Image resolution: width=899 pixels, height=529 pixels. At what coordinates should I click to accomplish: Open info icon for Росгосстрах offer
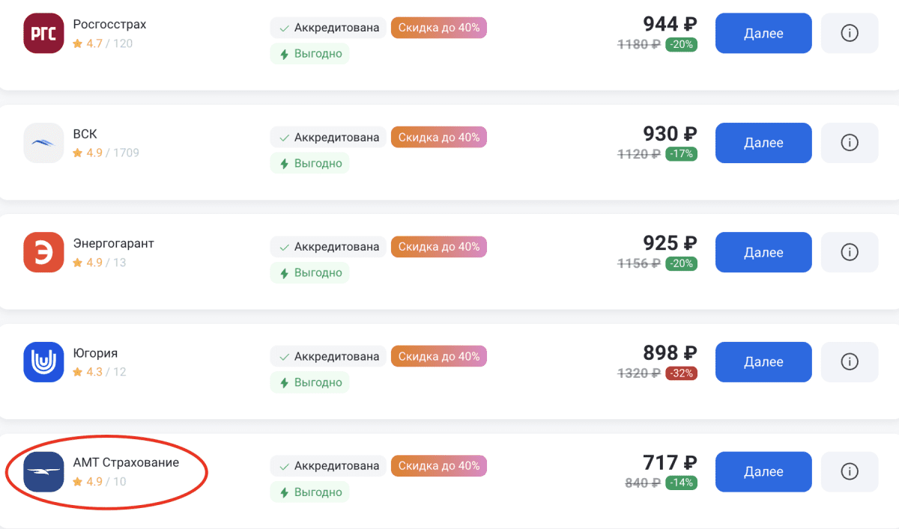tap(850, 34)
